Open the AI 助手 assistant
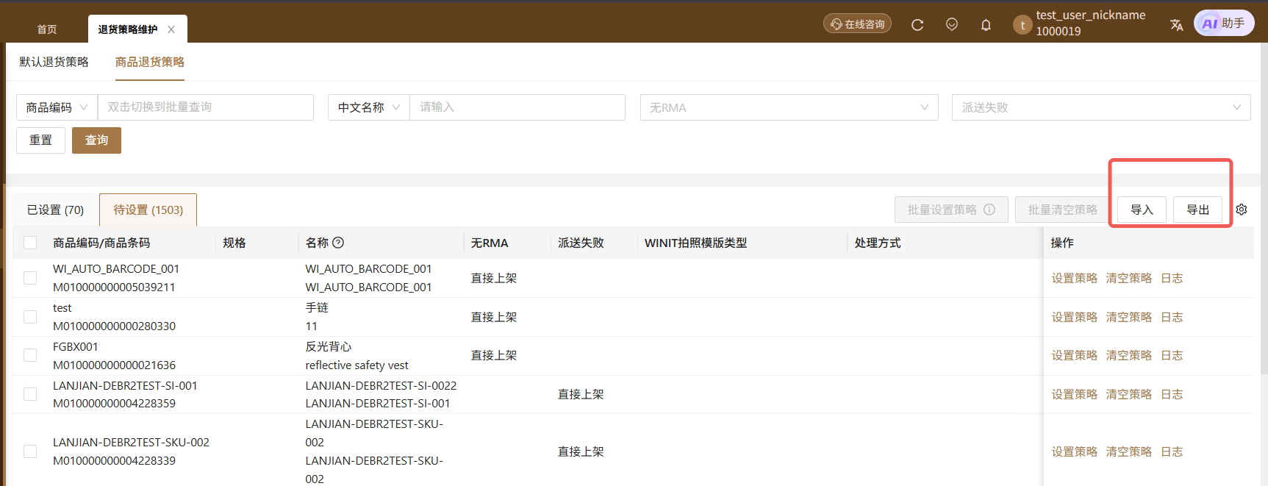1268x486 pixels. pyautogui.click(x=1224, y=24)
